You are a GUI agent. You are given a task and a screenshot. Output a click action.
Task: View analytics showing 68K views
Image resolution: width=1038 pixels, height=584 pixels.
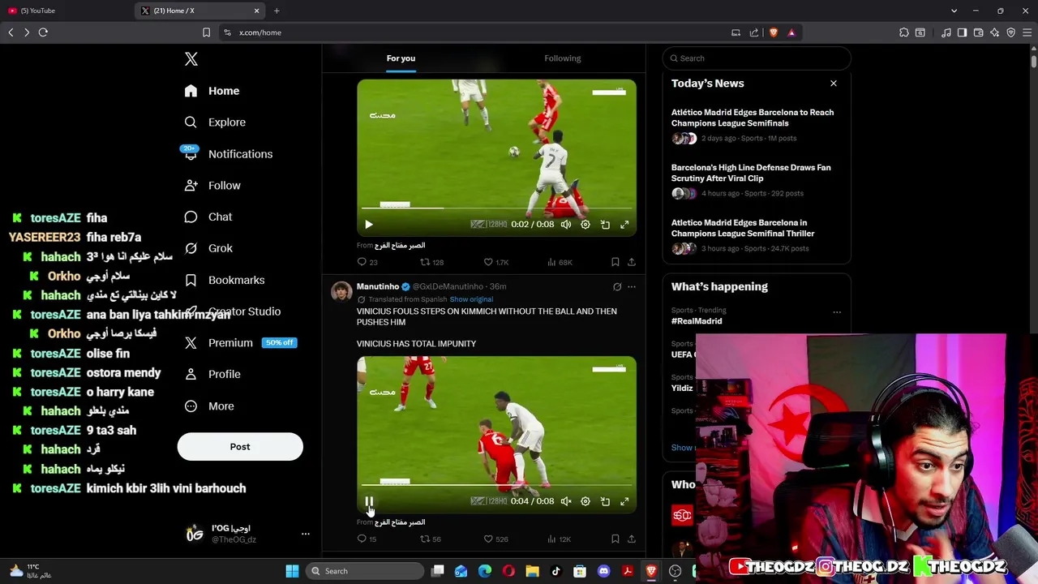click(x=560, y=262)
